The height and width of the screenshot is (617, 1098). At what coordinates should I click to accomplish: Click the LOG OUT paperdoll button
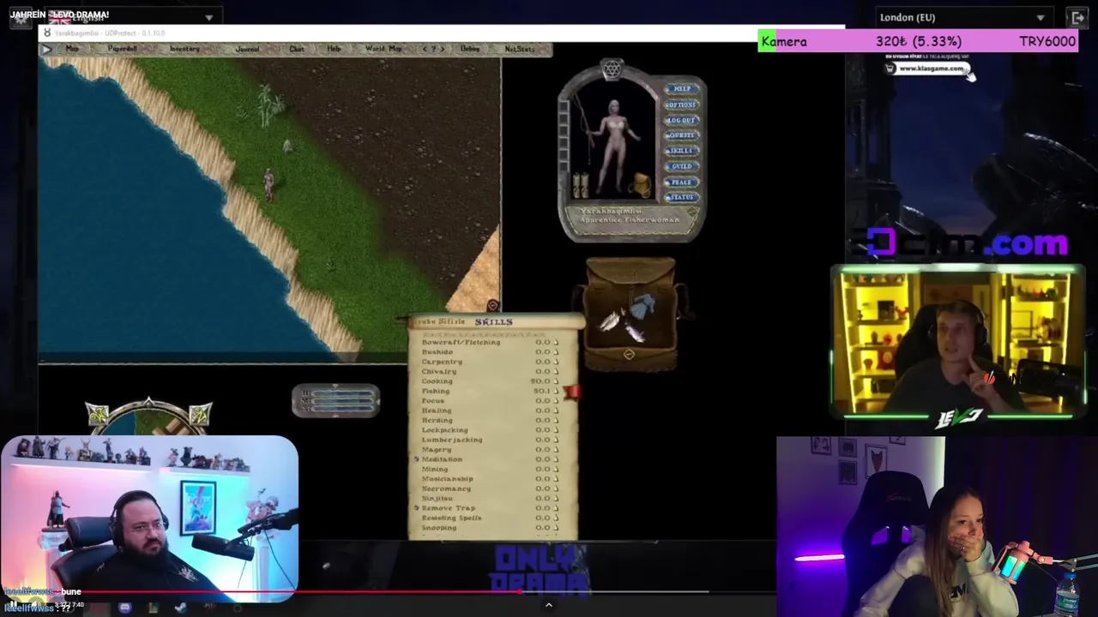tap(682, 120)
